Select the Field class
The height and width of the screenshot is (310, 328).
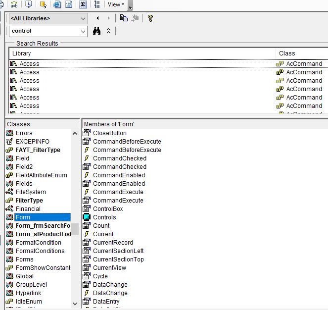click(22, 158)
